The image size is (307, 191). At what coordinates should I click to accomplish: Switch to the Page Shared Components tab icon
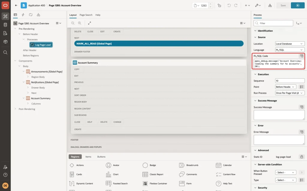[x=38, y=15]
